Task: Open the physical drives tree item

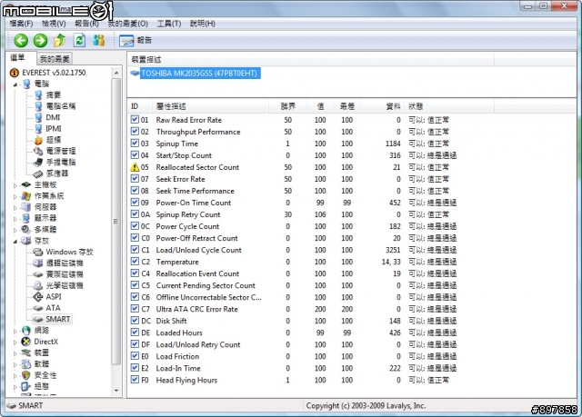Action: pyautogui.click(x=65, y=274)
